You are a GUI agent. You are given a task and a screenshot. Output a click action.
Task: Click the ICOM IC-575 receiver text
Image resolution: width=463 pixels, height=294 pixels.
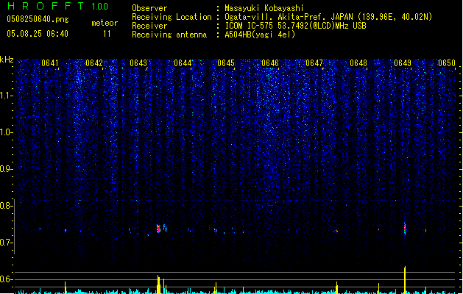click(x=295, y=26)
